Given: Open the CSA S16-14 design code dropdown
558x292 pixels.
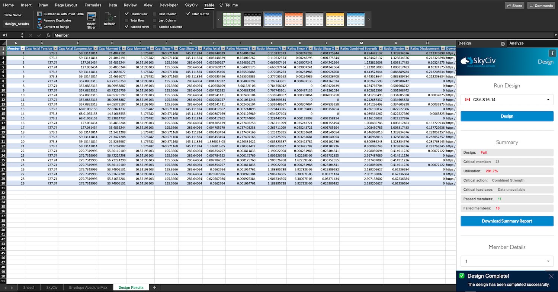Looking at the screenshot, I should click(507, 100).
